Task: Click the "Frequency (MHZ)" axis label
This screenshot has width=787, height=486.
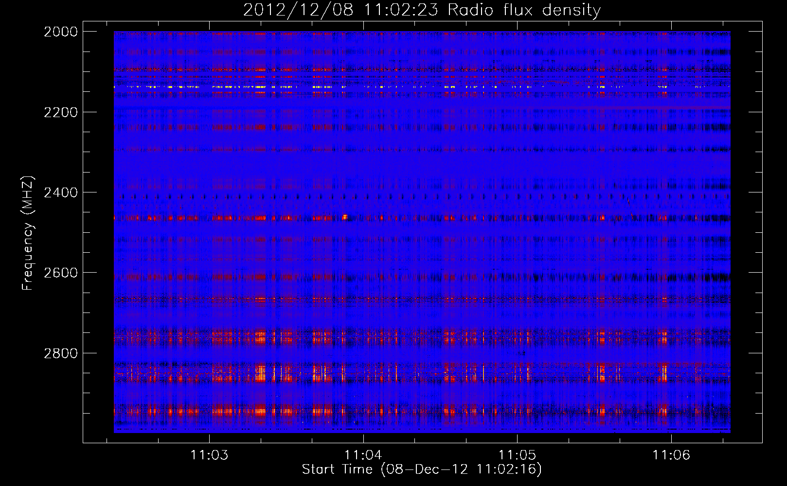Action: [x=28, y=233]
